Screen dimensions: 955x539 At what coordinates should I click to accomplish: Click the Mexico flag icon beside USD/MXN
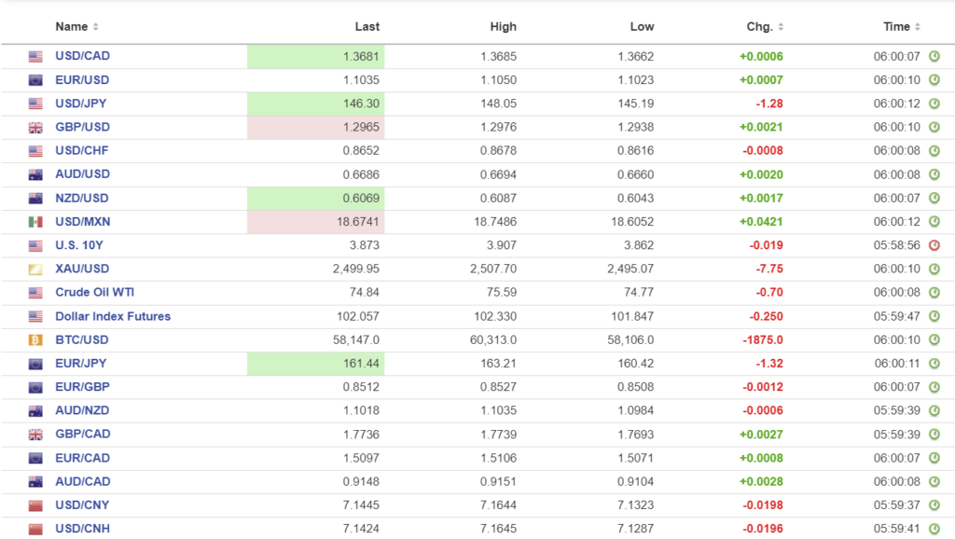[x=35, y=222]
